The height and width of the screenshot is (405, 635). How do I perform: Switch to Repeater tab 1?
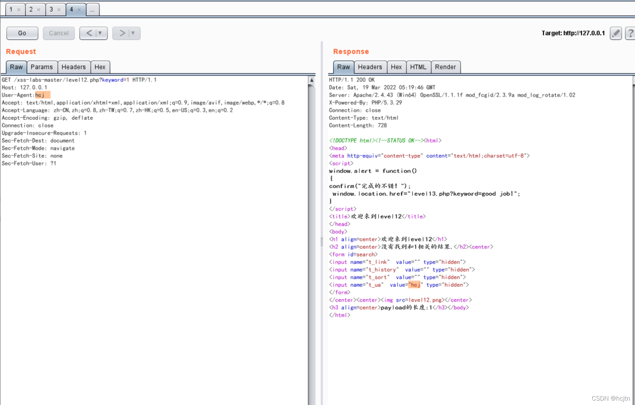(x=11, y=9)
